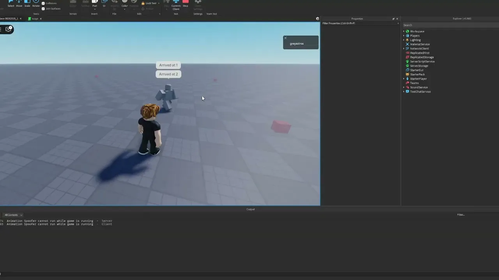Select the StarterGui tree item

pyautogui.click(x=416, y=70)
